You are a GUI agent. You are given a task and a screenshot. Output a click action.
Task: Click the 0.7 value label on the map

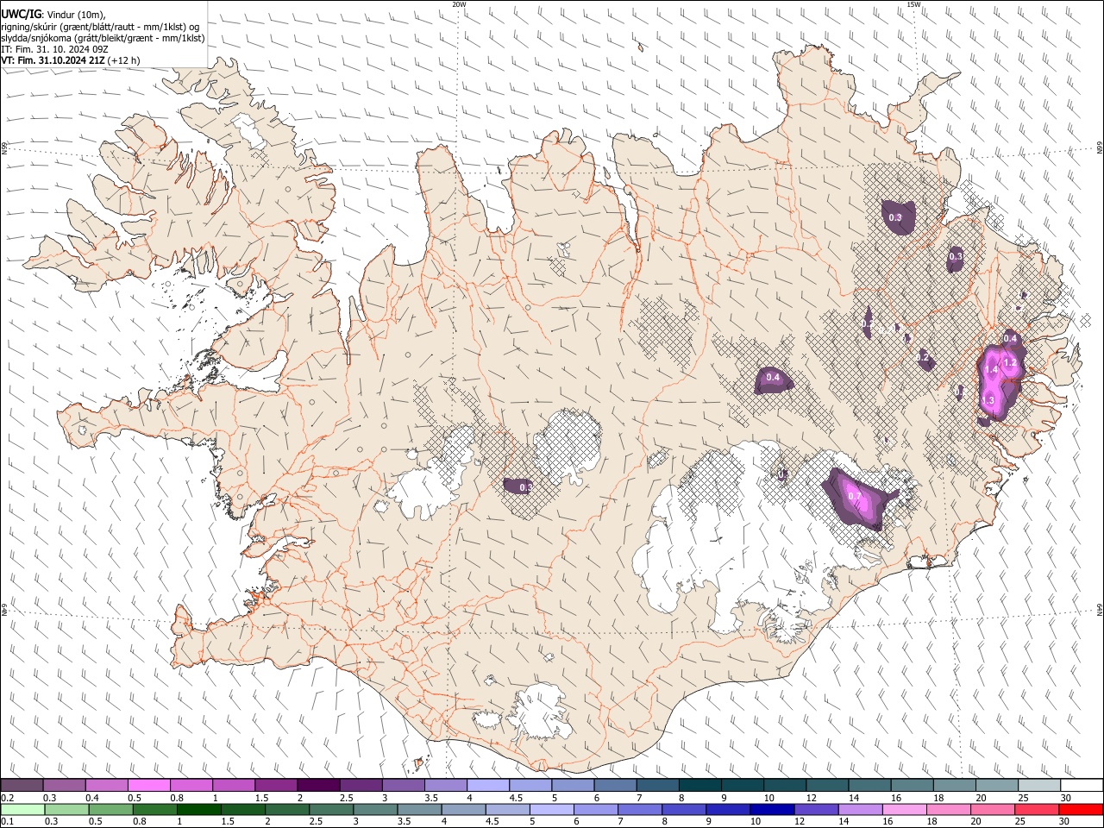coord(854,496)
